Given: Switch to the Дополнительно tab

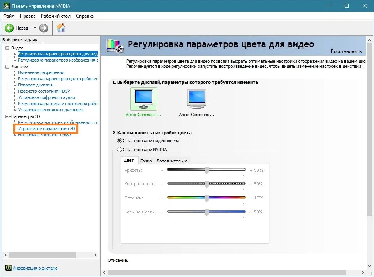Looking at the screenshot, I should pos(172,161).
